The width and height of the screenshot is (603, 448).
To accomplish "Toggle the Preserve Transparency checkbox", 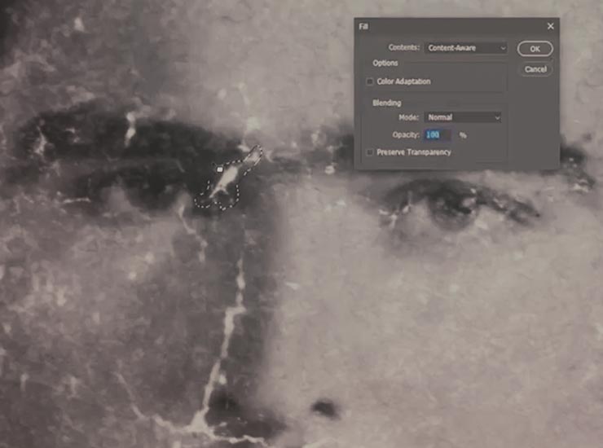I will [x=370, y=152].
